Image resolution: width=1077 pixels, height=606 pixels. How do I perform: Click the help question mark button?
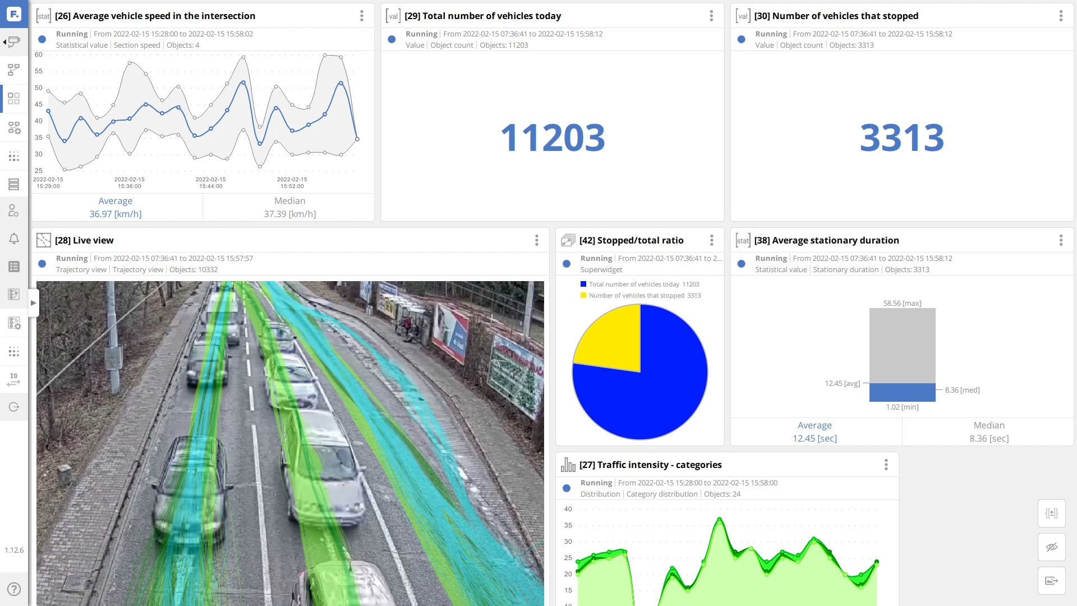coord(13,589)
